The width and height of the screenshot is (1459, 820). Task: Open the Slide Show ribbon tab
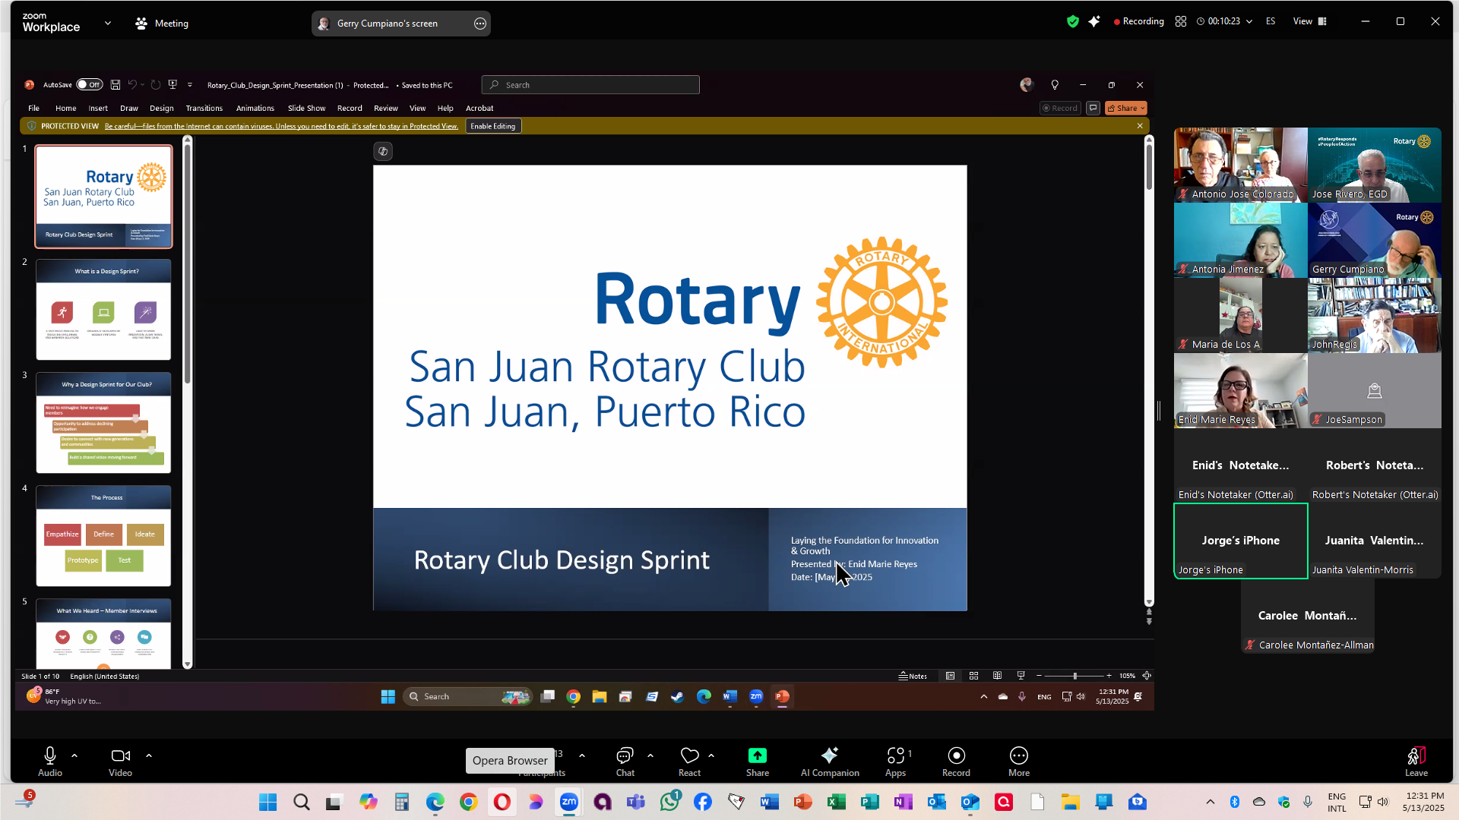click(306, 109)
